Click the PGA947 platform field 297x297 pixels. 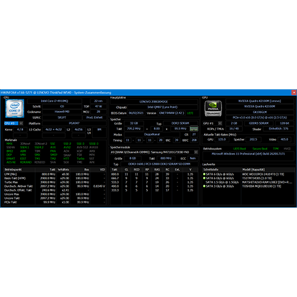(x=74, y=124)
